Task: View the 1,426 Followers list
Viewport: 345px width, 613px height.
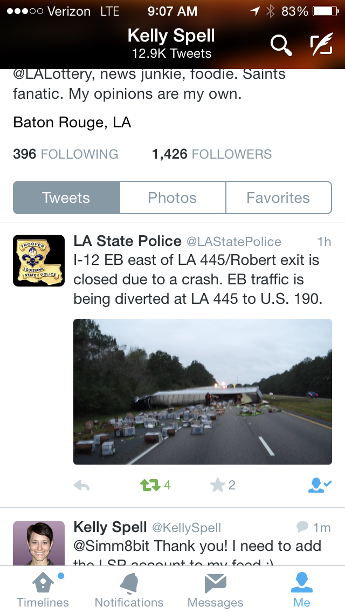Action: (x=212, y=154)
